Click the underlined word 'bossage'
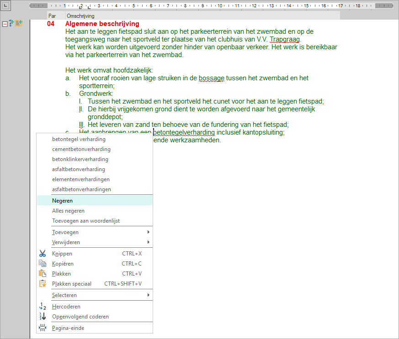Image resolution: width=399 pixels, height=339 pixels. [x=212, y=78]
